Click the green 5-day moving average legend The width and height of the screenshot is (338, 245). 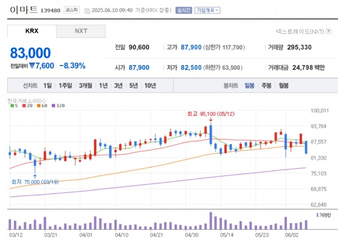(14, 105)
